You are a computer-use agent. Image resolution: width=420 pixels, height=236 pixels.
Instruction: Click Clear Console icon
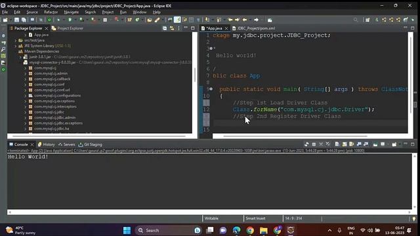click(337, 144)
